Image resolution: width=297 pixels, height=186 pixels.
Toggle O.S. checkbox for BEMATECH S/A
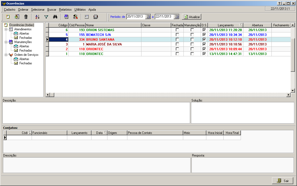pyautogui.click(x=204, y=35)
